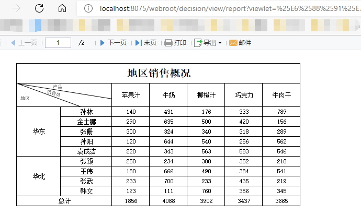
Task: Click the page number input field
Action: click(x=58, y=43)
